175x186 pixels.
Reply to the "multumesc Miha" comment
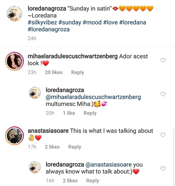click(x=90, y=113)
